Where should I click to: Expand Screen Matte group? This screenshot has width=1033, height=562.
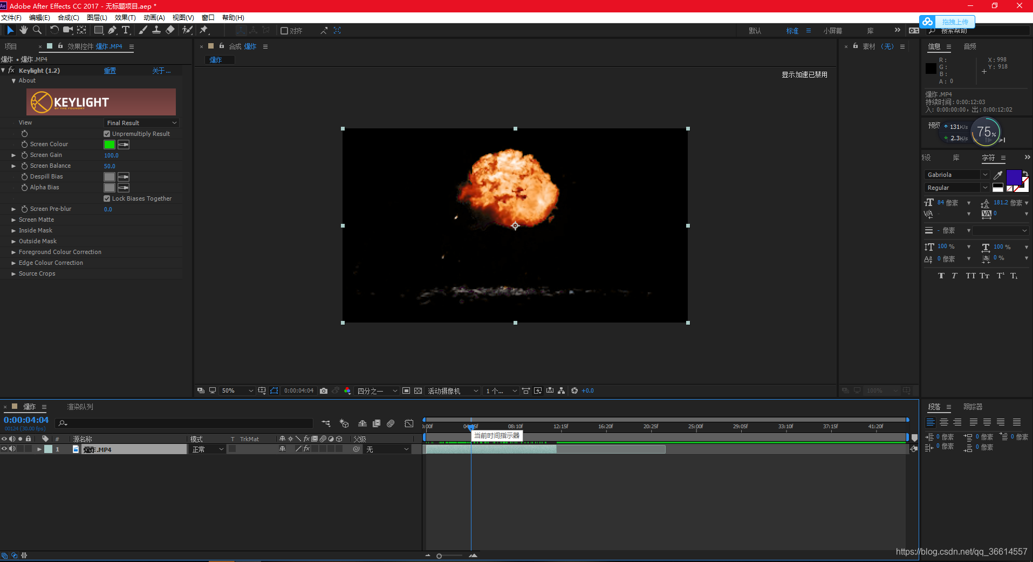(x=13, y=220)
